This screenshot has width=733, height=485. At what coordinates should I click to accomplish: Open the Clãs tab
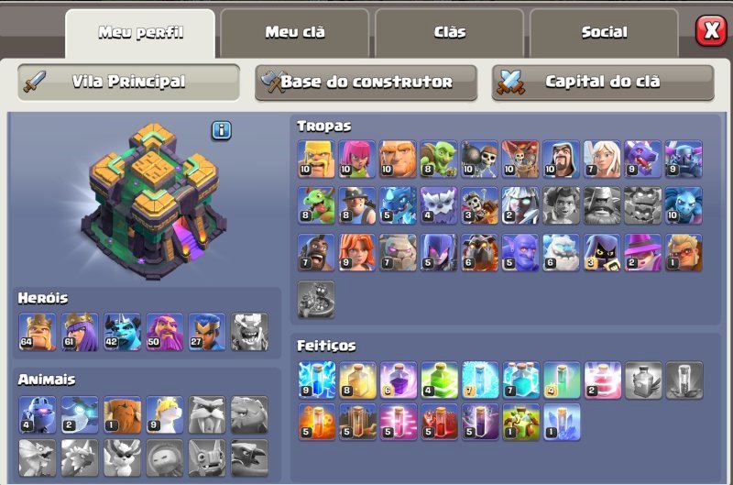coord(449,33)
